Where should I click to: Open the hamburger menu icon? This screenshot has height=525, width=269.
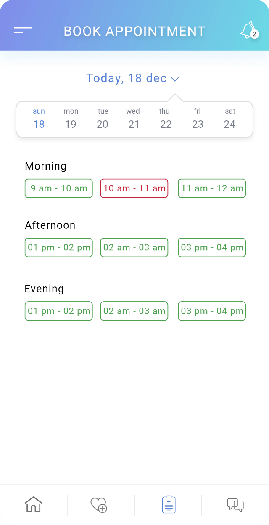tap(23, 30)
